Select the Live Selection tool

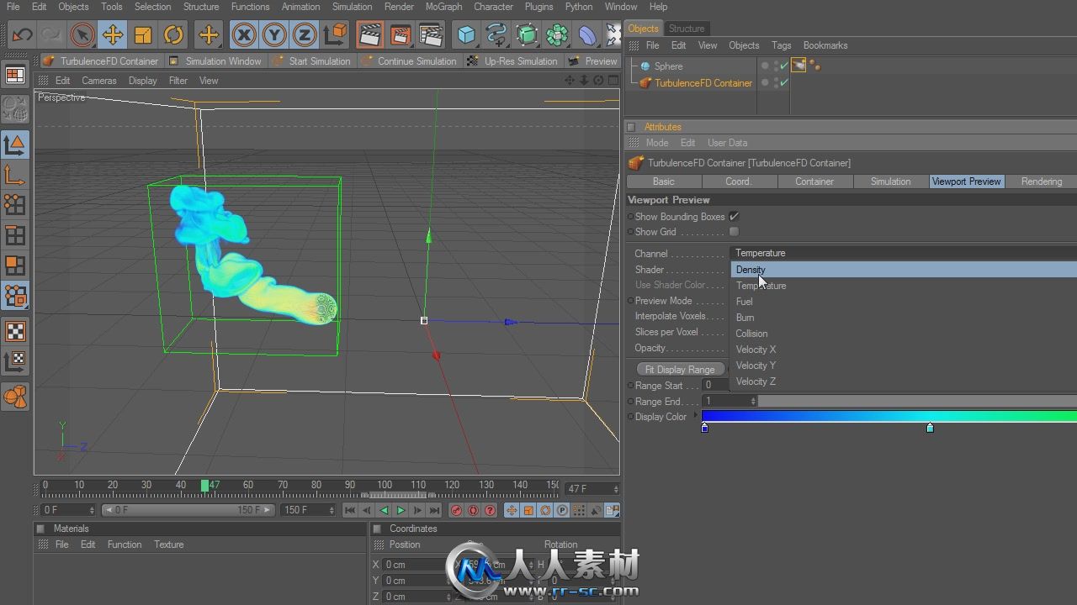82,35
